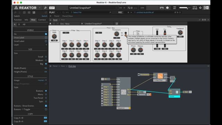Click the transport play button next to tempo
This screenshot has height=125, width=222.
coord(125,8)
